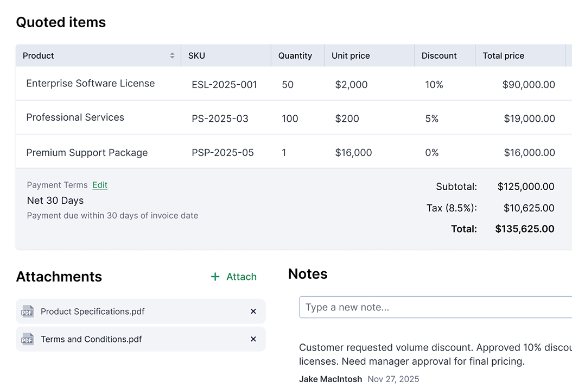Select the Enterprise Software License row
This screenshot has height=387, width=572.
click(91, 84)
